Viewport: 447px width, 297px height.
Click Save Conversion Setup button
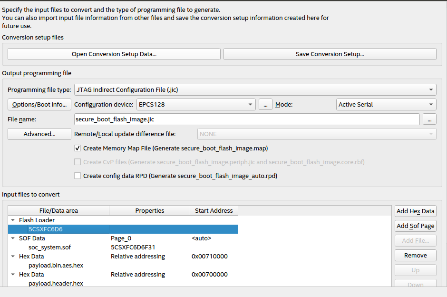tap(330, 54)
